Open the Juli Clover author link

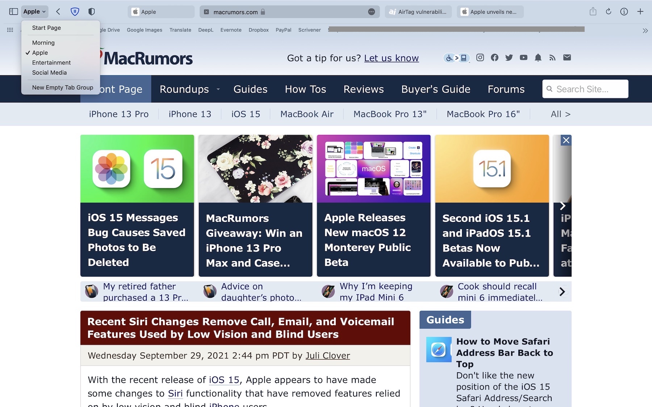tap(328, 356)
